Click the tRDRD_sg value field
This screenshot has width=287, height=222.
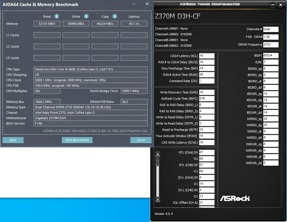coord(271,68)
